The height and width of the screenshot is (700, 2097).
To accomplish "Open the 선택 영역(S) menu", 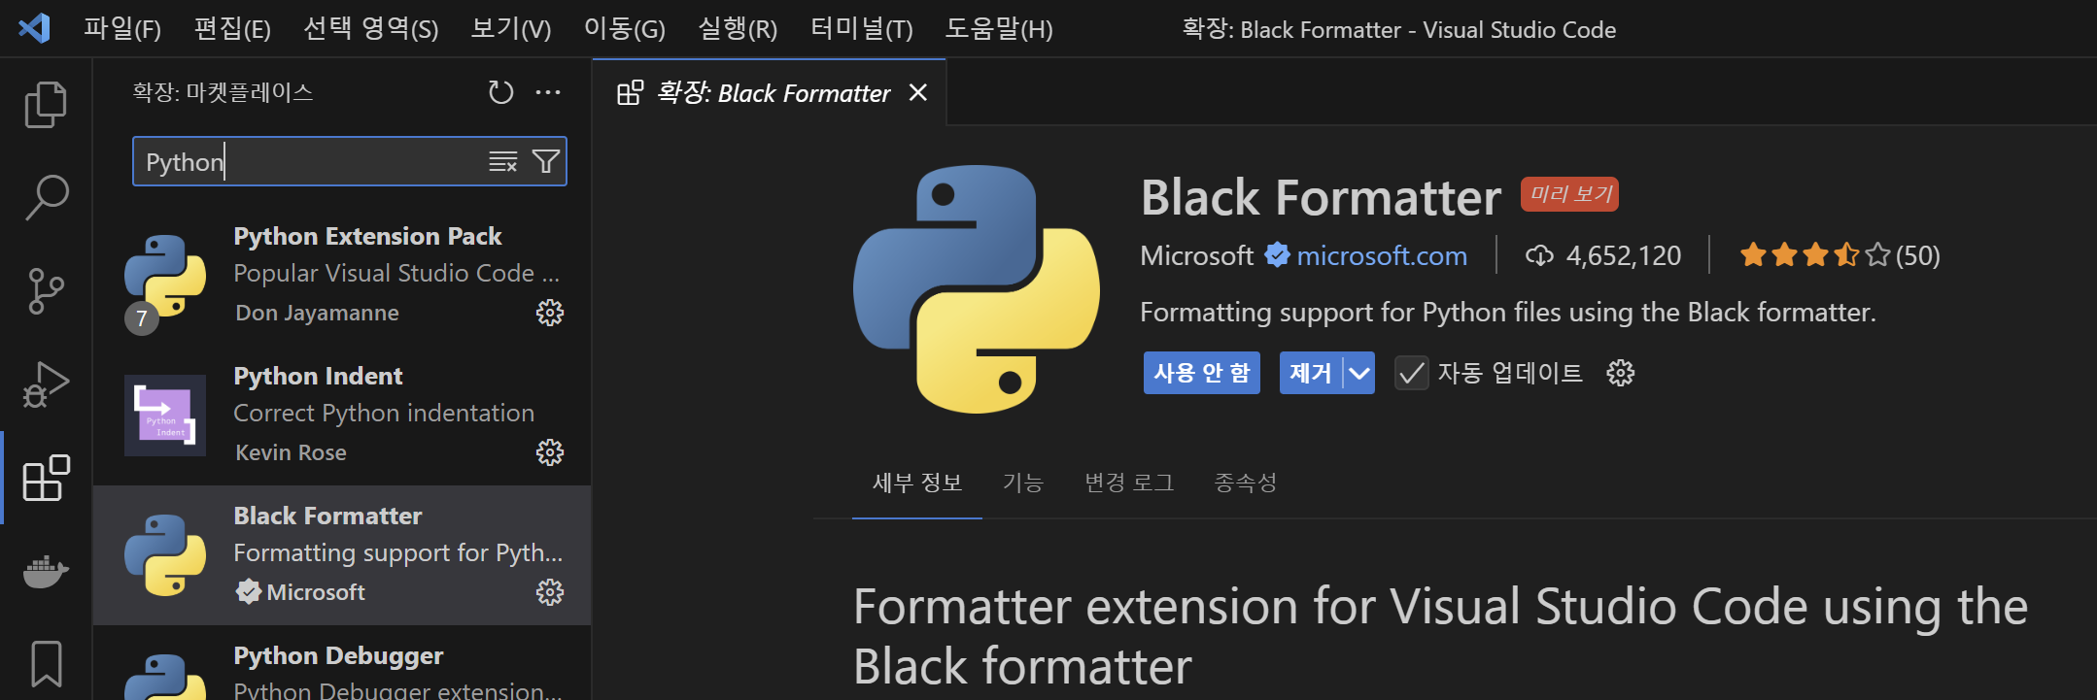I will point(371,28).
